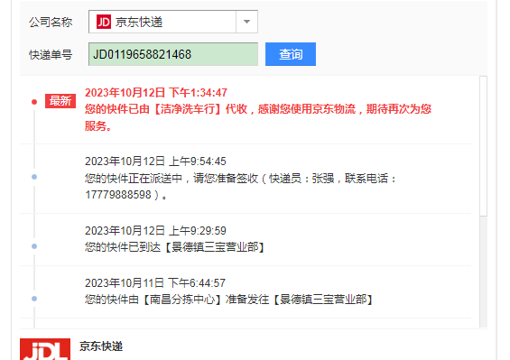
Task: Click the bold 京东快递 title at bottom
Action: click(101, 346)
